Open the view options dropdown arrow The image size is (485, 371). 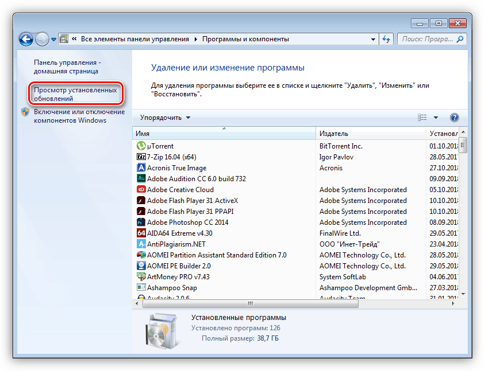(x=436, y=118)
